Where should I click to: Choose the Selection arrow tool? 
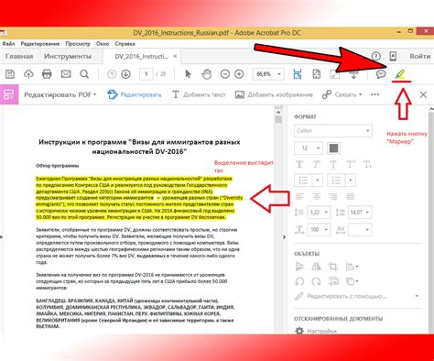188,74
